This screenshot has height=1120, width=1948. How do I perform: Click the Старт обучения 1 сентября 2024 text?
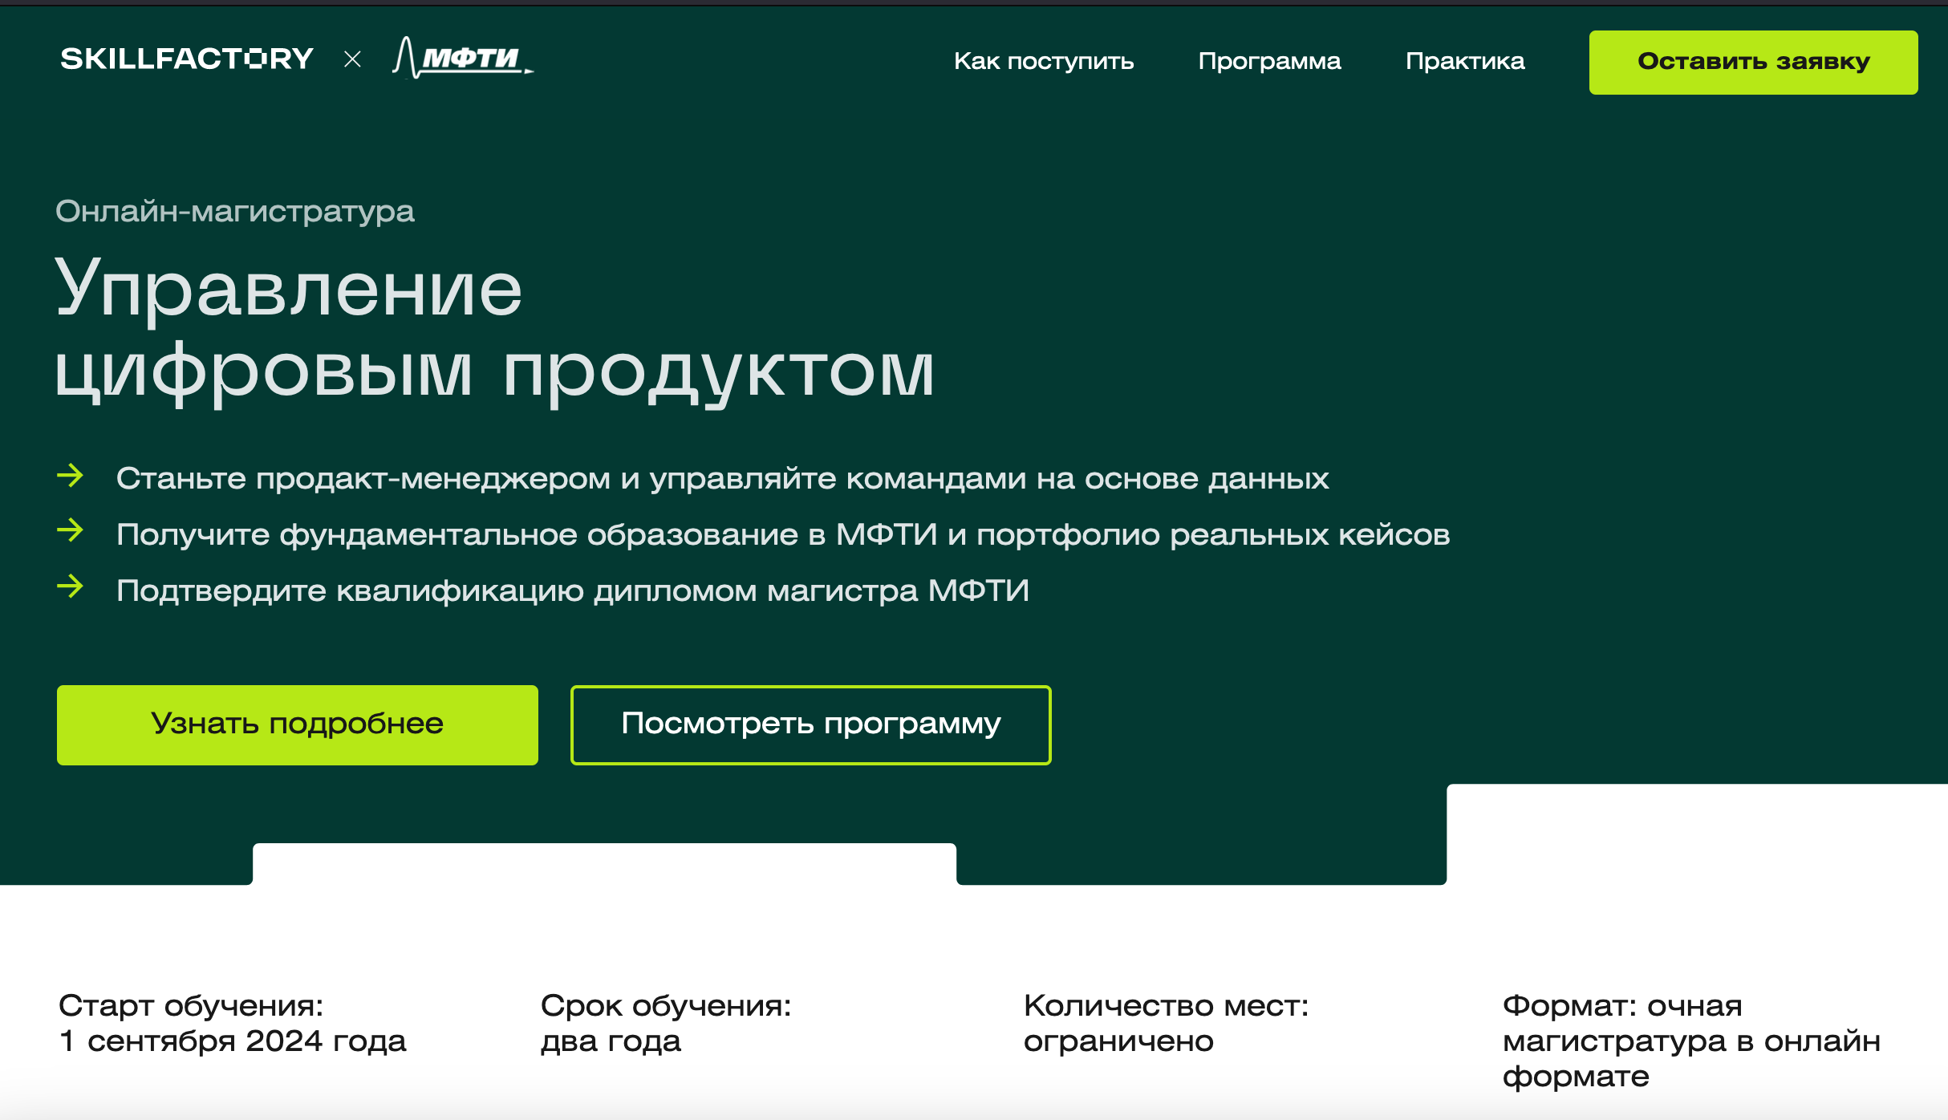pos(233,1023)
